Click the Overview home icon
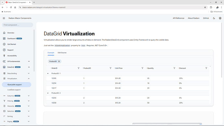 pos(4,33)
